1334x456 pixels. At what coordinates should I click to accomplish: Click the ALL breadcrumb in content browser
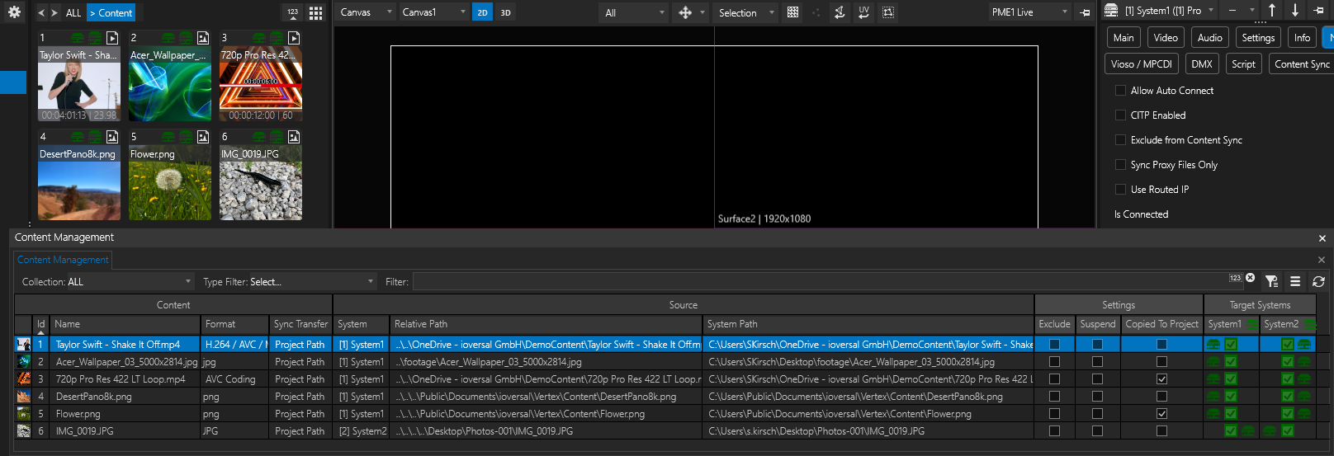coord(73,13)
